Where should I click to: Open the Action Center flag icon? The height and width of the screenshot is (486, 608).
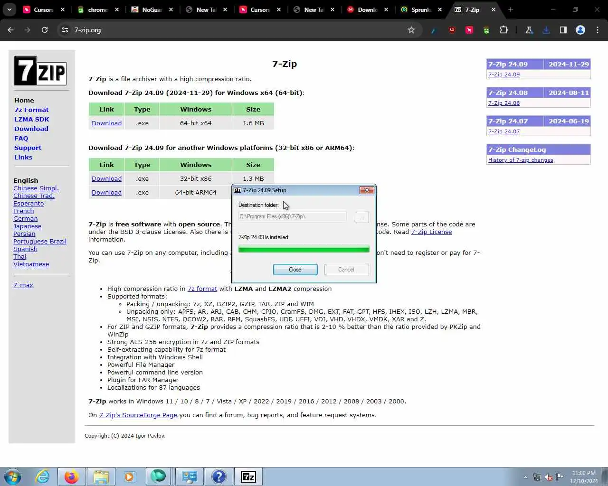560,477
